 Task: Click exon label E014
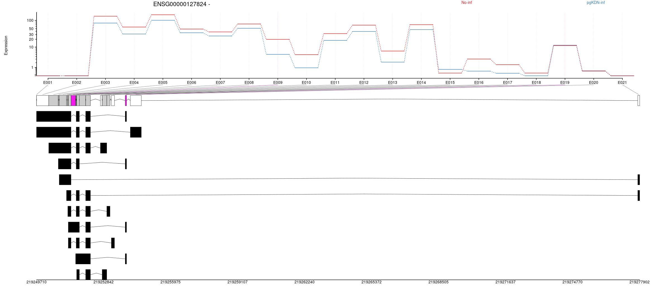[x=421, y=82]
